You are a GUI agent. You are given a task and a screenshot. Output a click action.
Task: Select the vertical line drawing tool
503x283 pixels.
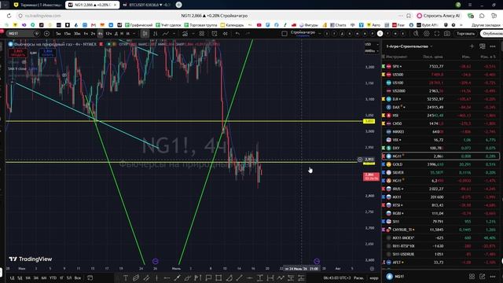click(157, 277)
